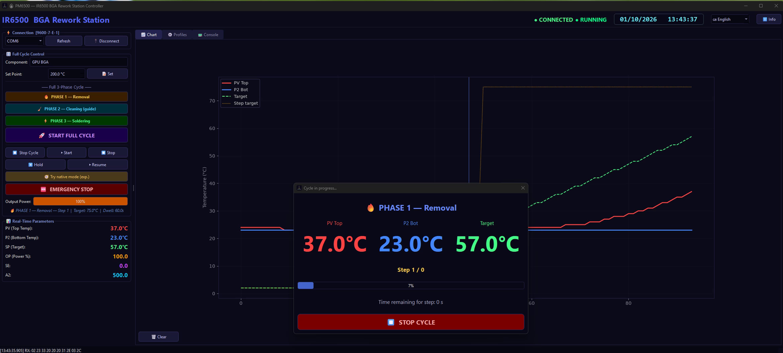Click the rocket icon on START FULL CYCLE
This screenshot has width=783, height=353.
coord(42,135)
